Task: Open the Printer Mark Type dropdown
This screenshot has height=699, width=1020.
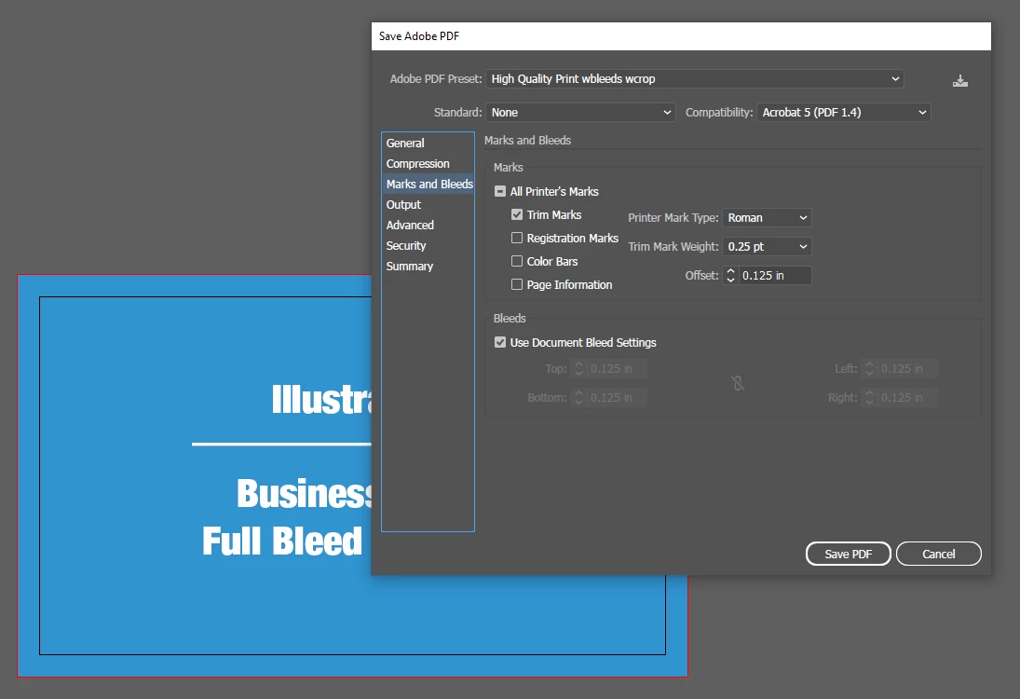Action: pyautogui.click(x=767, y=217)
